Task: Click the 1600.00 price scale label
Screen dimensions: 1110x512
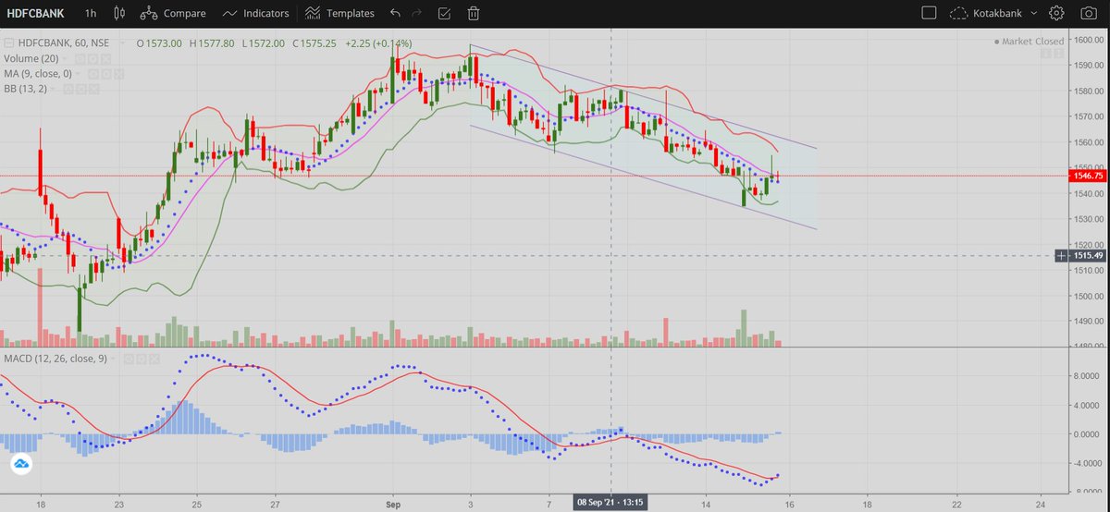Action: 1090,40
